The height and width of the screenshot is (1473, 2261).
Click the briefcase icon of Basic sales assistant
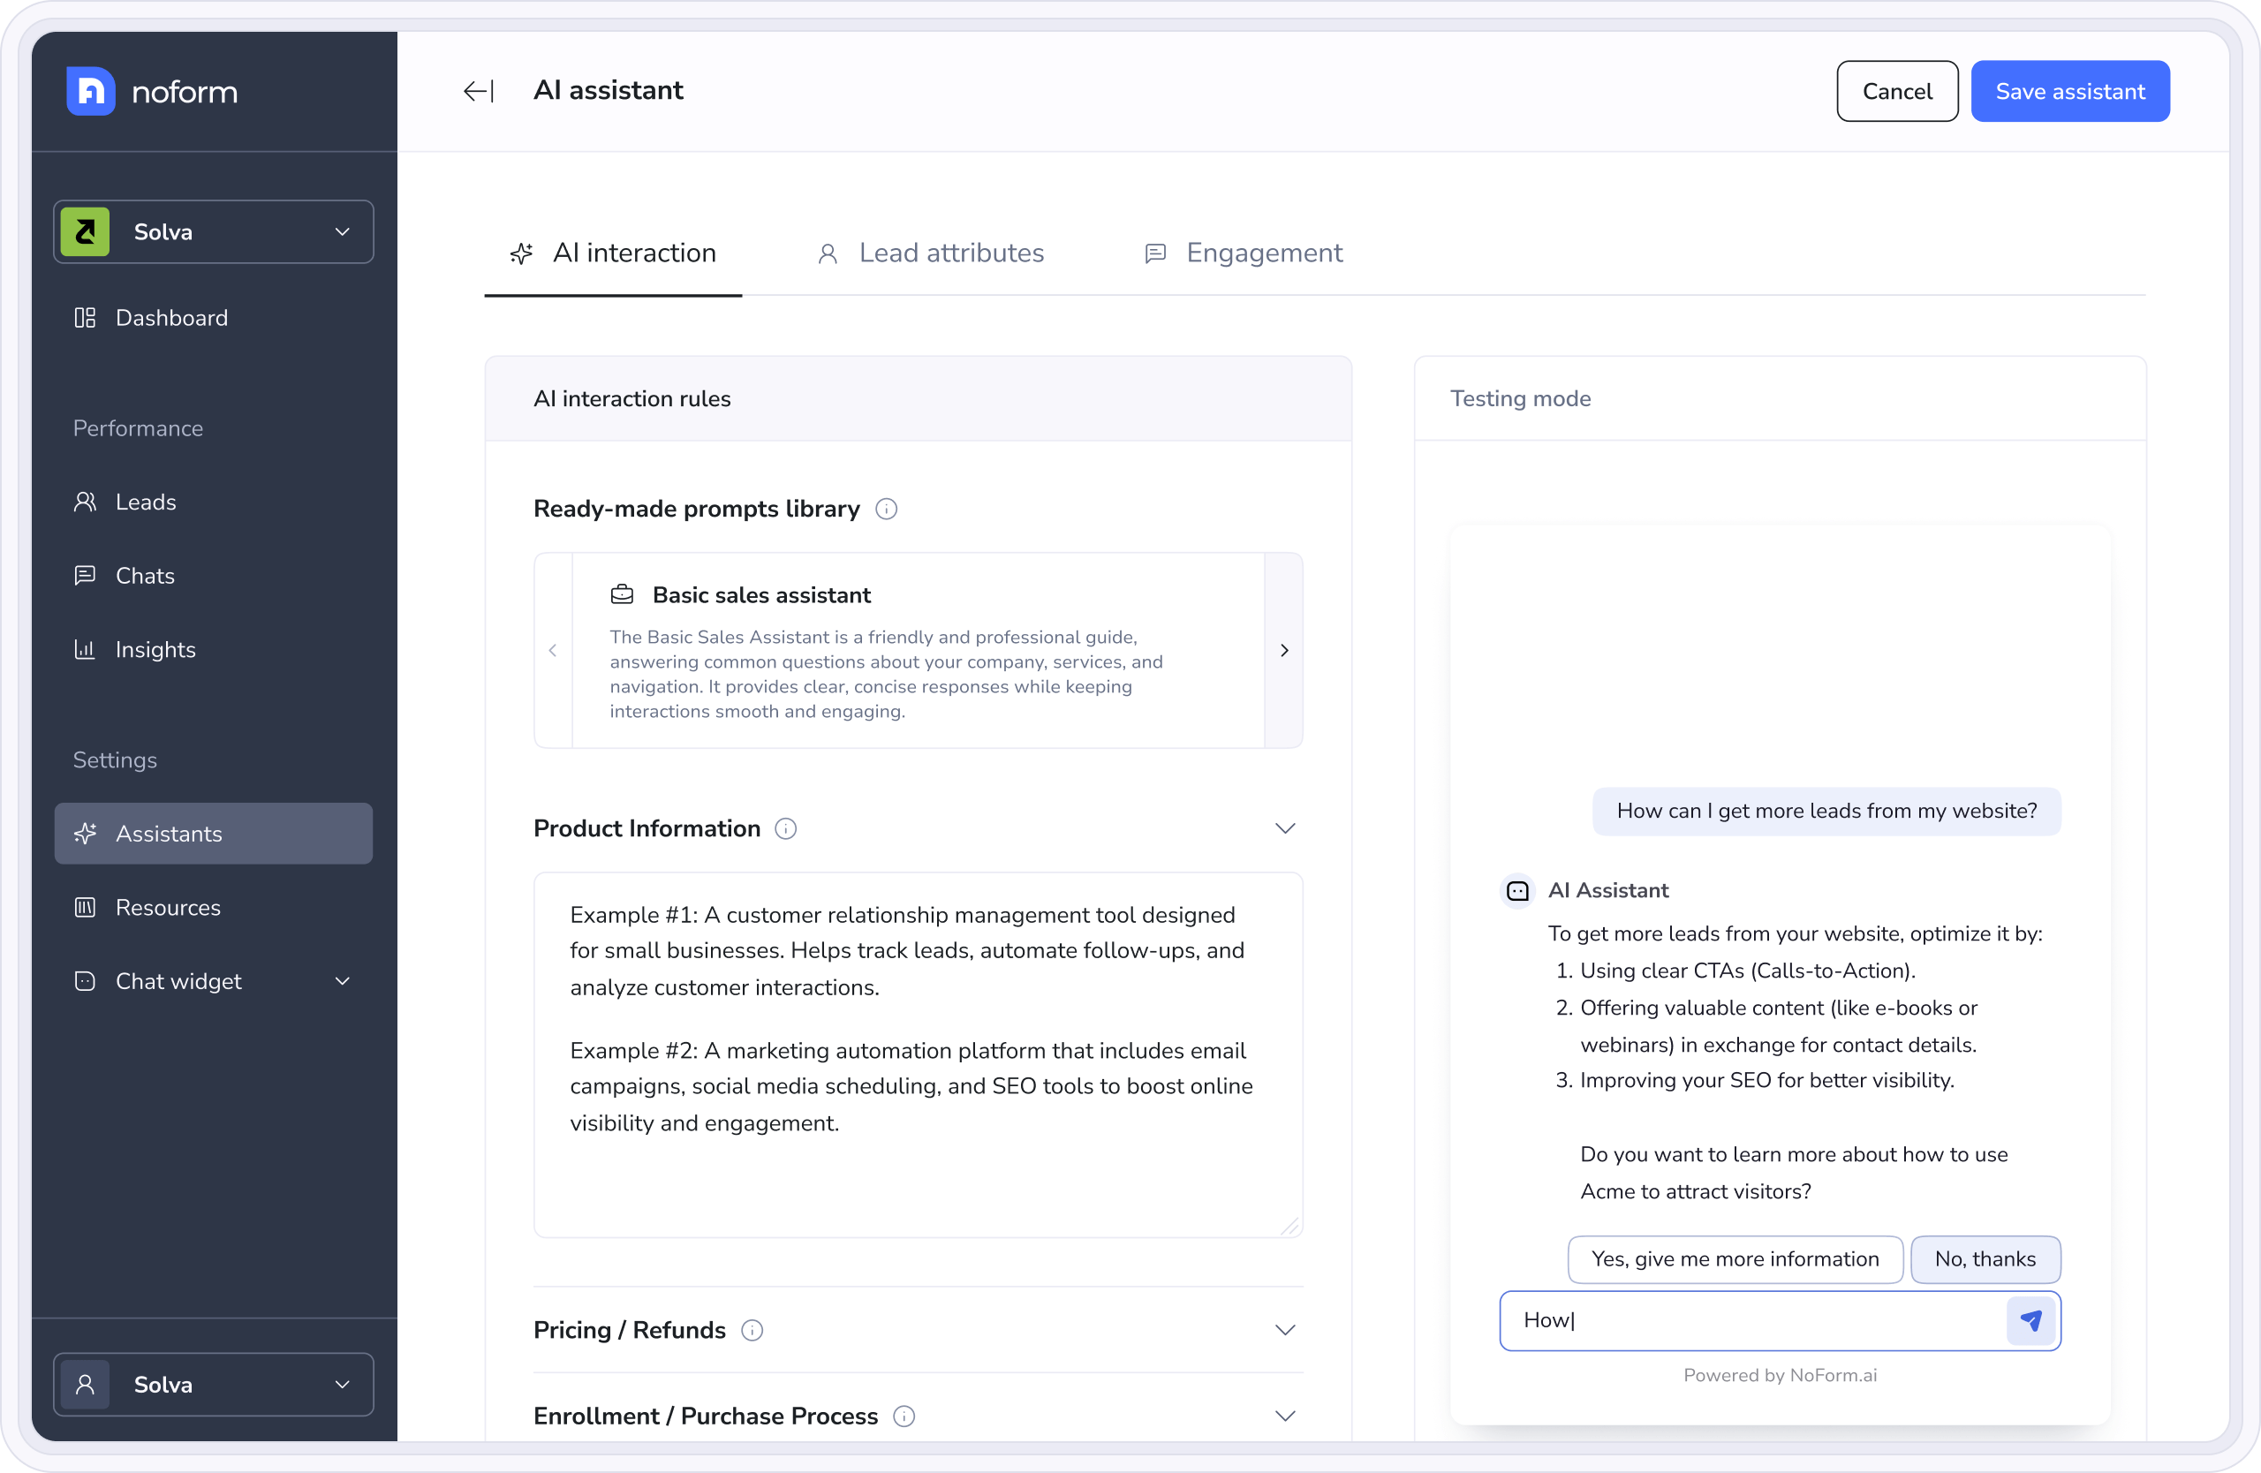(623, 594)
